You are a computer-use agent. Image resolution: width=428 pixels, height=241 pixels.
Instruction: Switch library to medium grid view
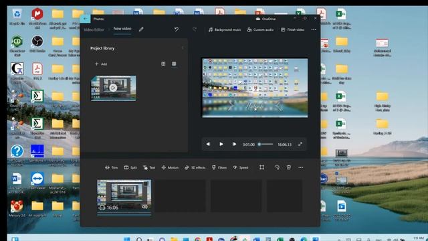point(174,64)
